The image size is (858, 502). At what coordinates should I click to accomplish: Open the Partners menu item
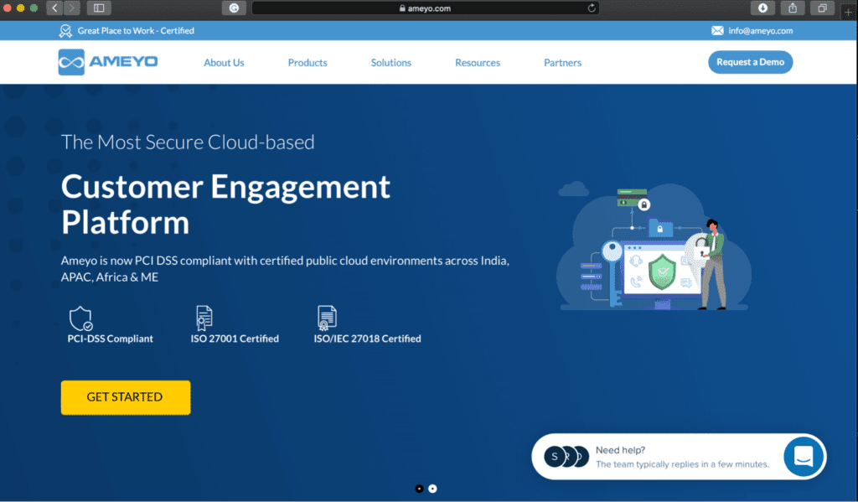coord(562,63)
